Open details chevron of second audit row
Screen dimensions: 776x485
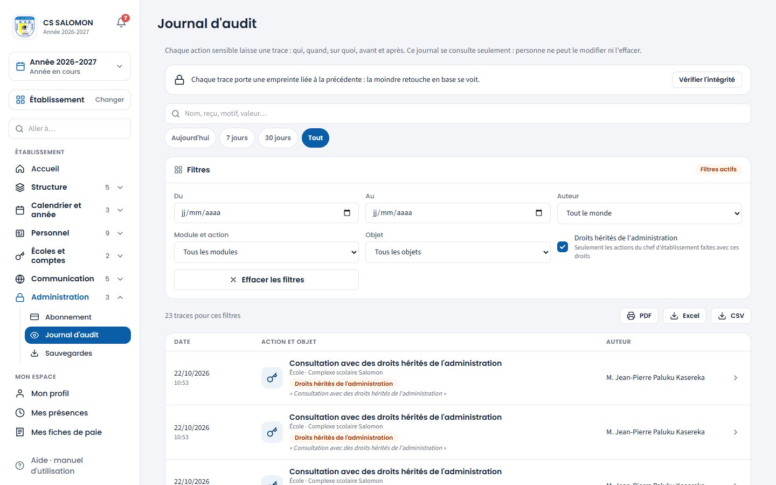[x=736, y=432]
